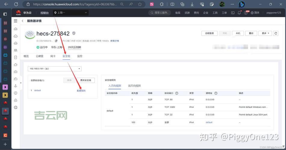Open the browser collections icon

click(182, 4)
